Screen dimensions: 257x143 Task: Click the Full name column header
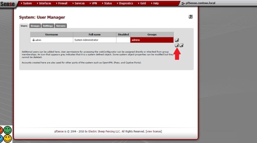95,34
